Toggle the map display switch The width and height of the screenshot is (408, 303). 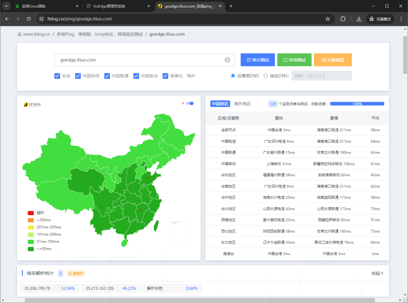[190, 103]
